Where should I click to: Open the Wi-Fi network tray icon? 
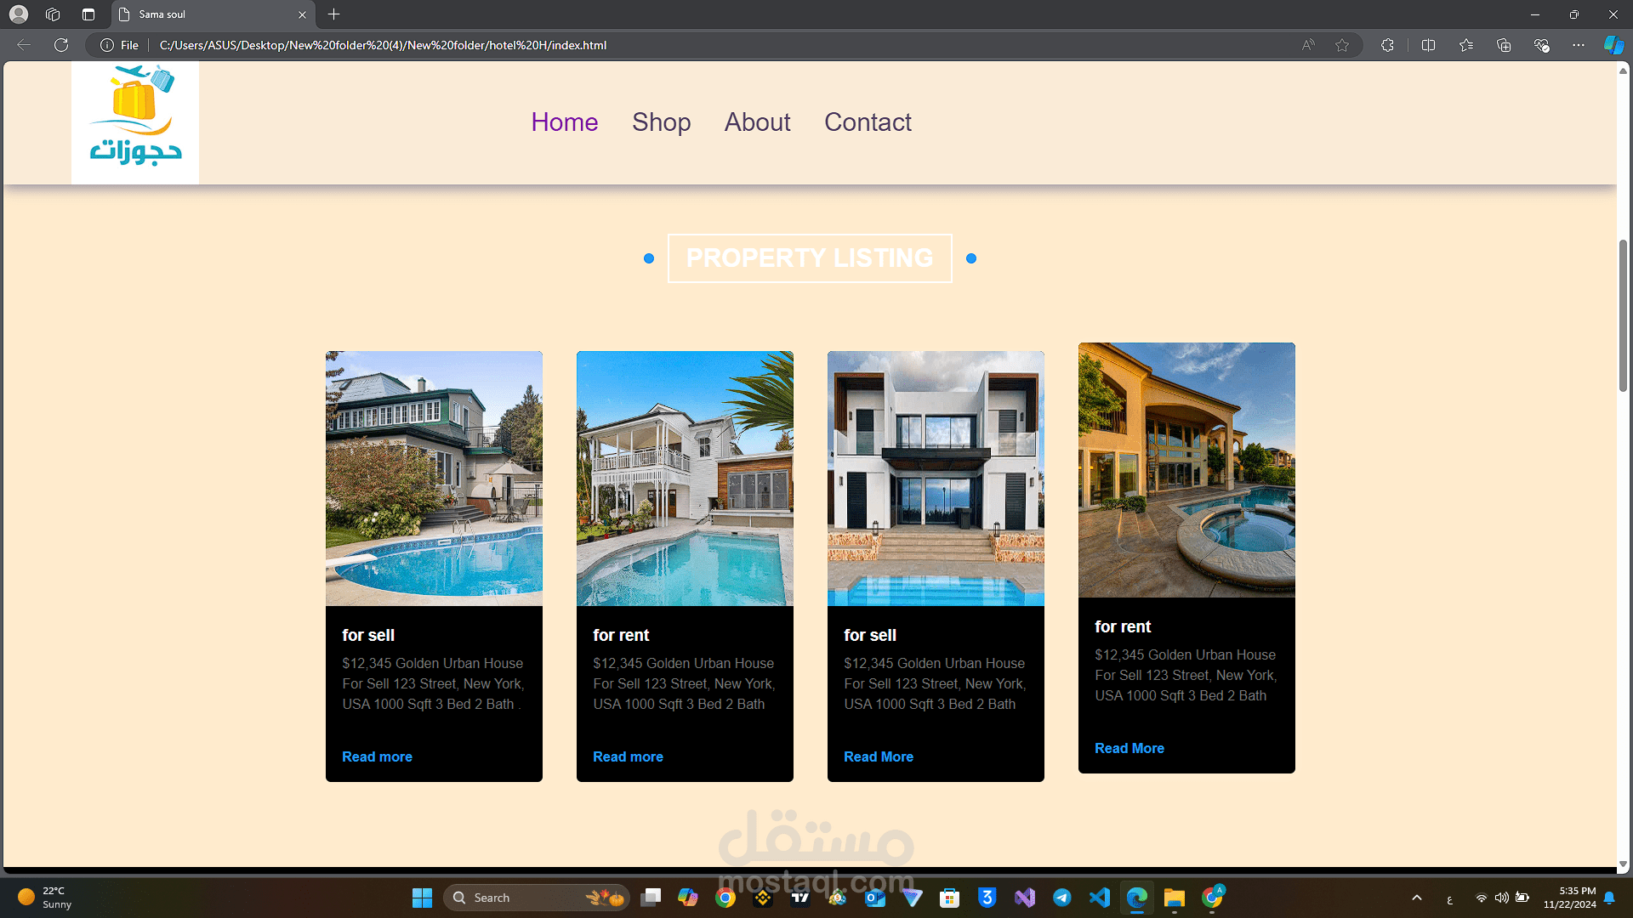(x=1482, y=898)
